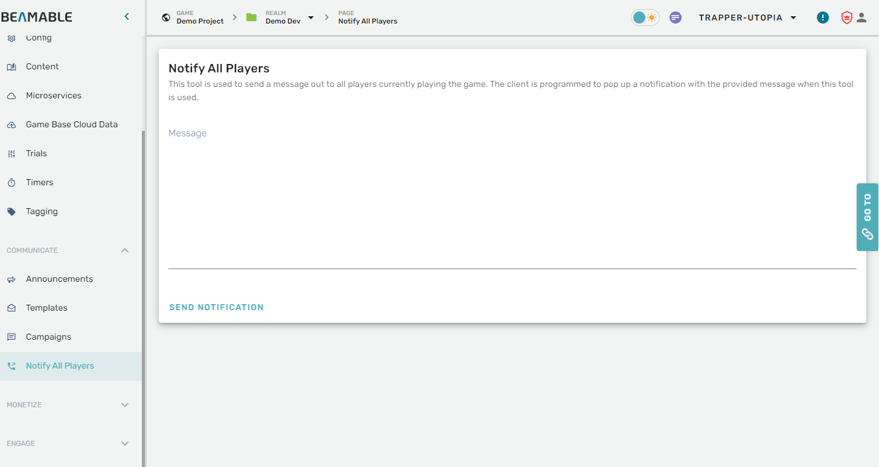Open the Demo Dev realm dropdown
The width and height of the screenshot is (879, 467).
tap(311, 18)
